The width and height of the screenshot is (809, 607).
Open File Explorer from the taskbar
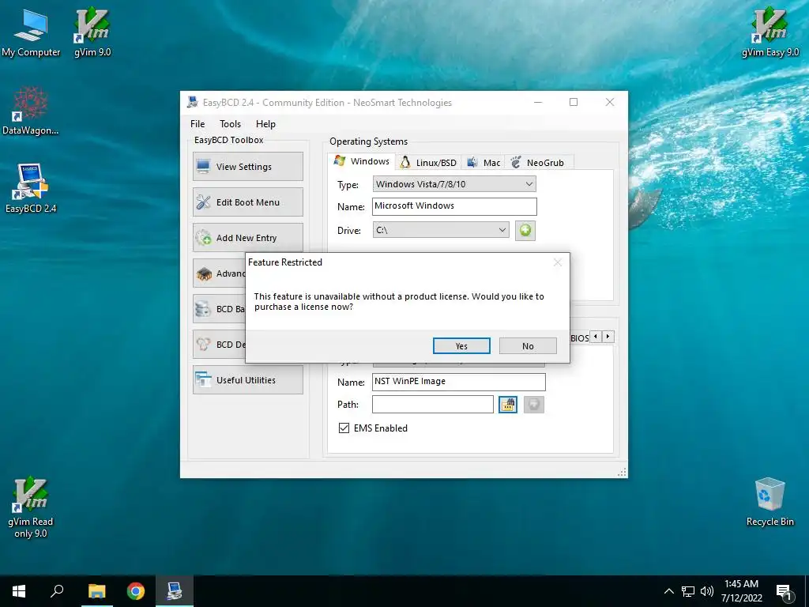coord(96,591)
